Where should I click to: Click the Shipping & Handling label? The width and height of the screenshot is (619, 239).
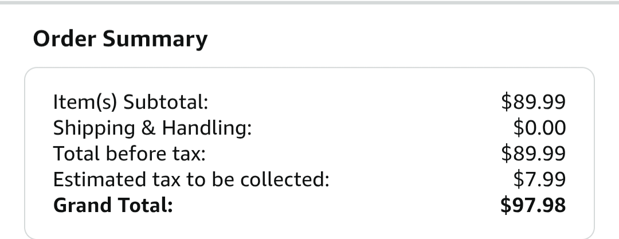pos(152,128)
